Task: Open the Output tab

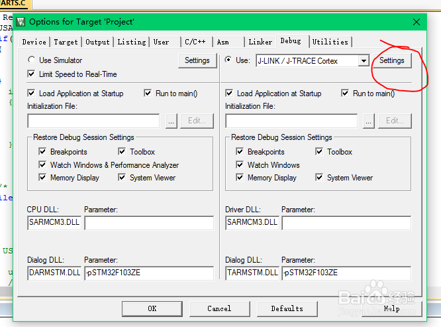Action: [97, 42]
